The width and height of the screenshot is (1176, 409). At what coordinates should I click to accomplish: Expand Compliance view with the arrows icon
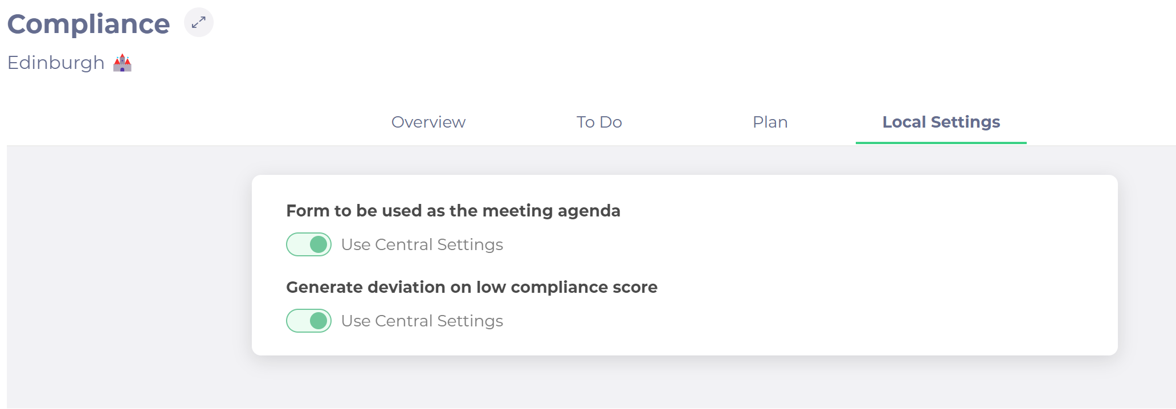point(199,23)
